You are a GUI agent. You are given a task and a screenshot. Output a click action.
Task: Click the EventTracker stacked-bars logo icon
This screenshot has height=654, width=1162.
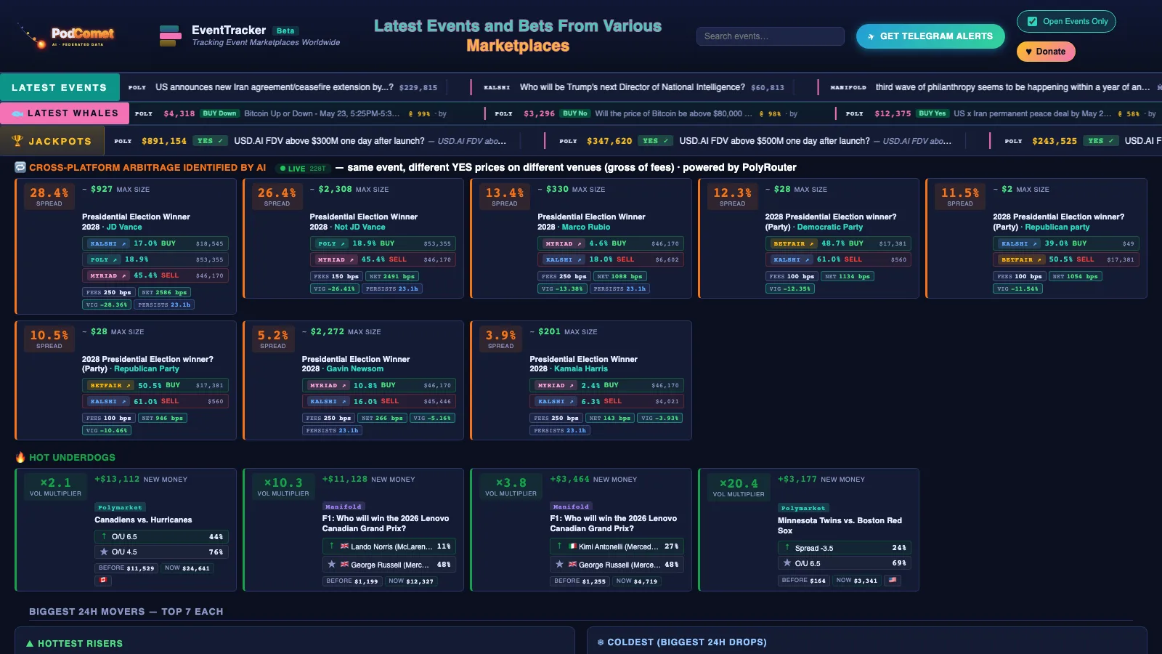click(x=170, y=36)
